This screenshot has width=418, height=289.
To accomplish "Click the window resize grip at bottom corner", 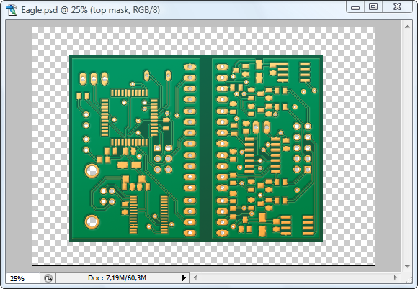I will tap(408, 279).
